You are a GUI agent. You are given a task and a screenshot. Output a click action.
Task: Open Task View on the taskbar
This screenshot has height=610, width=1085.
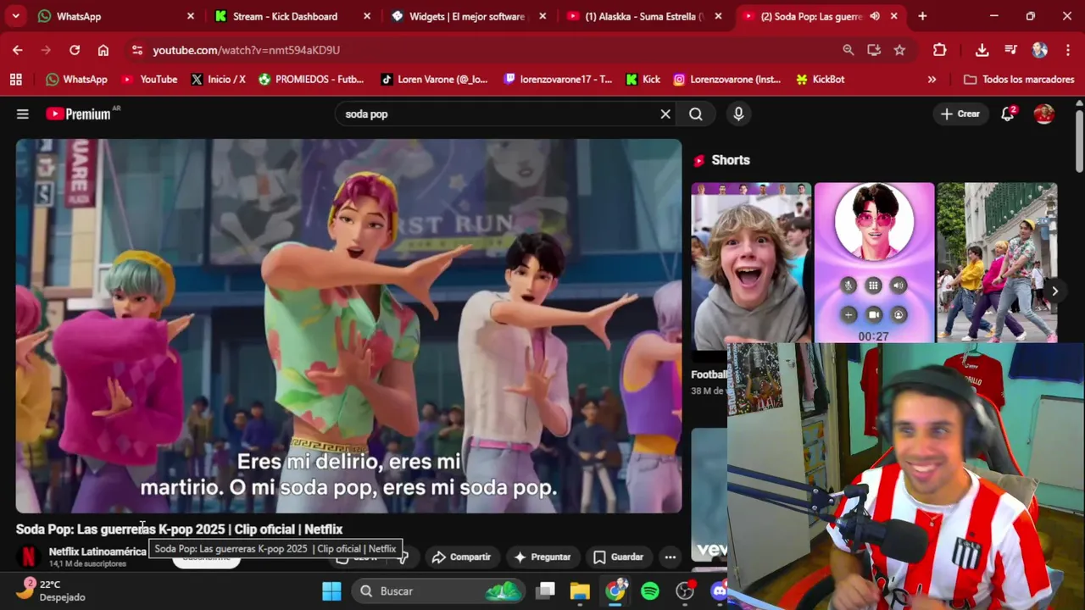tap(546, 591)
